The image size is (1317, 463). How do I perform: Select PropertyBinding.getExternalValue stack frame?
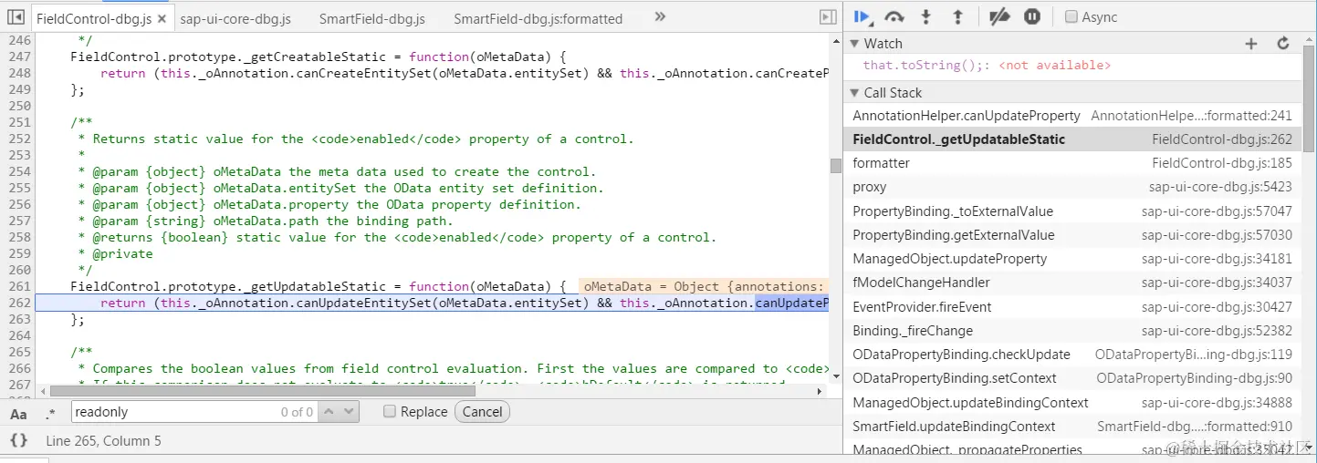click(1073, 235)
